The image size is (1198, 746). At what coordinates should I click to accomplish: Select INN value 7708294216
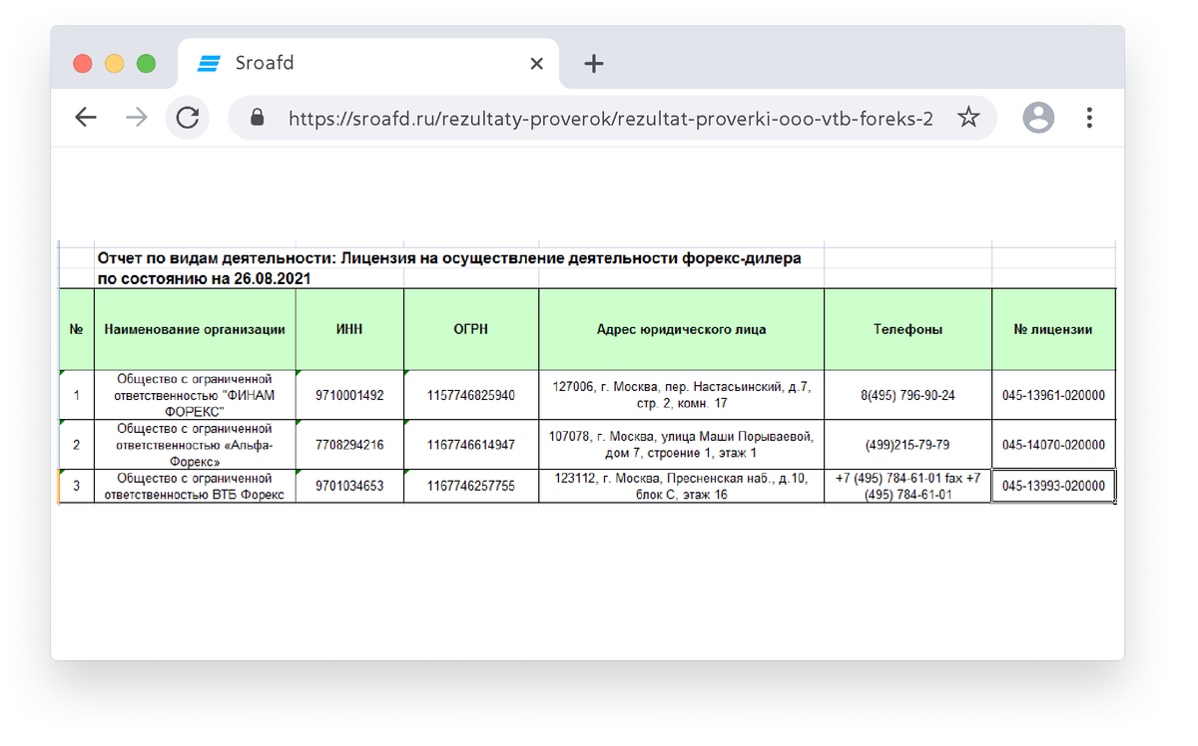349,445
